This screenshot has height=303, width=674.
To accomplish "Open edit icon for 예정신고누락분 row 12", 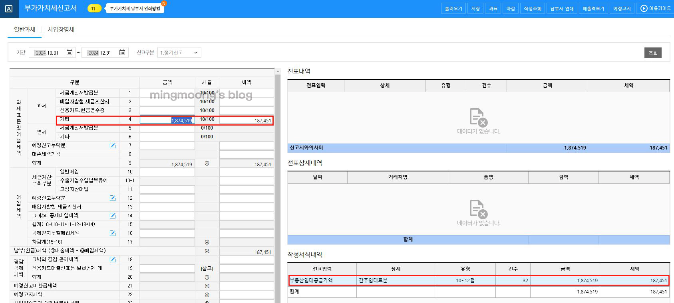I will 113,198.
